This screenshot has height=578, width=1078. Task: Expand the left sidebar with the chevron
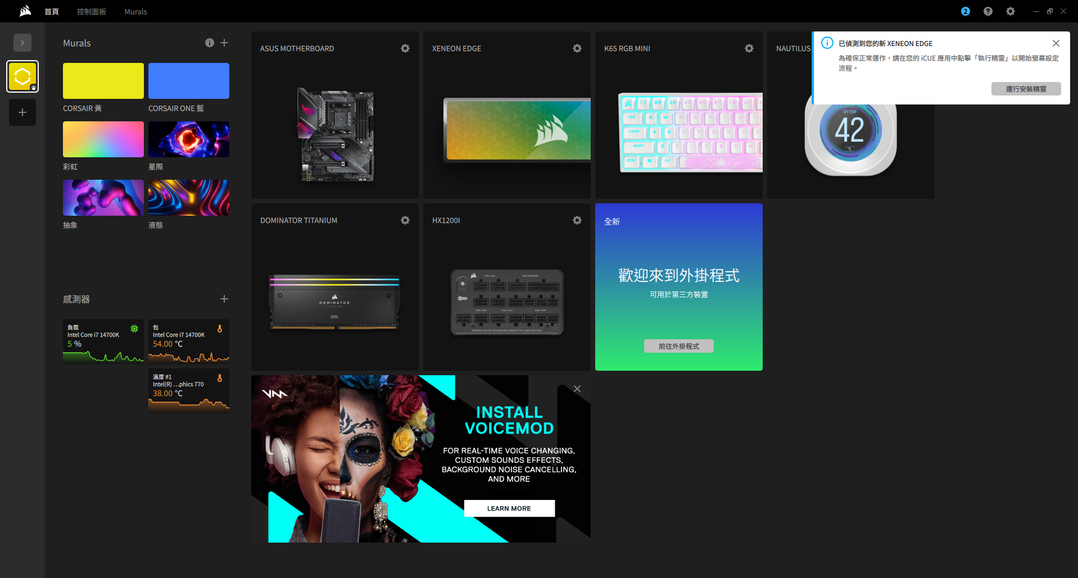(22, 43)
